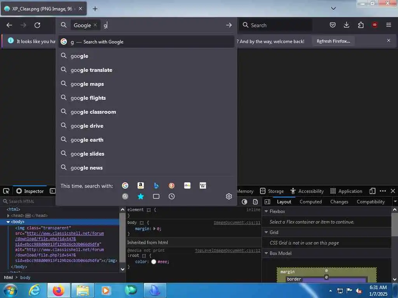Search with DuckDuckGo one-off engine
The width and height of the screenshot is (398, 298).
(171, 185)
